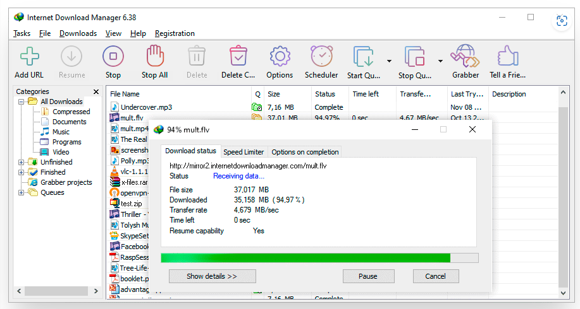Pause the mult.flv download
Viewport: 580px width, 309px height.
[367, 276]
